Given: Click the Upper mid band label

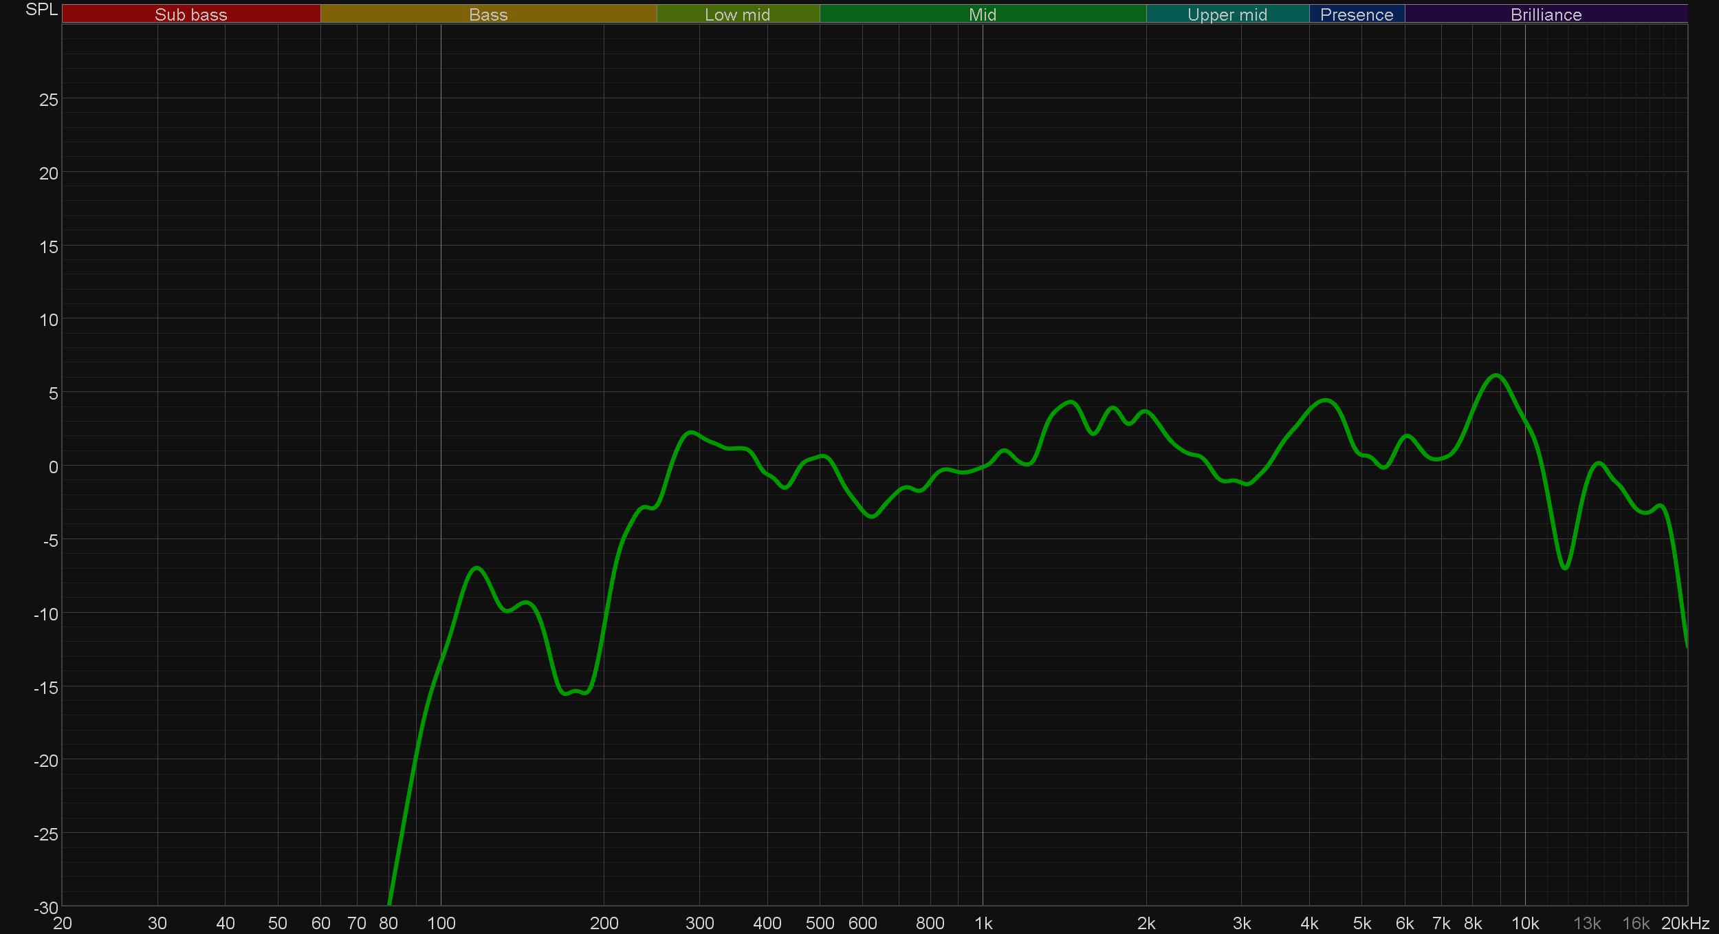Looking at the screenshot, I should 1227,14.
